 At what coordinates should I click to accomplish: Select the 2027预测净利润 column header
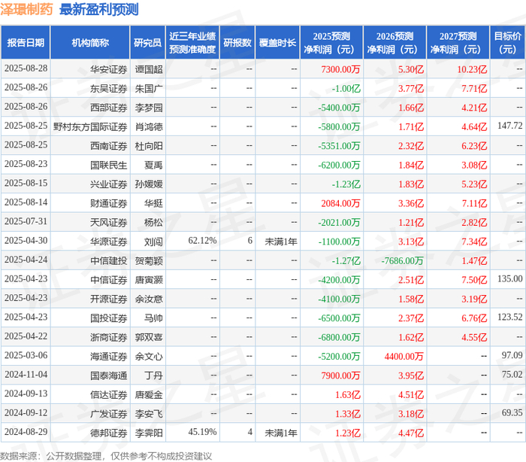click(x=458, y=43)
